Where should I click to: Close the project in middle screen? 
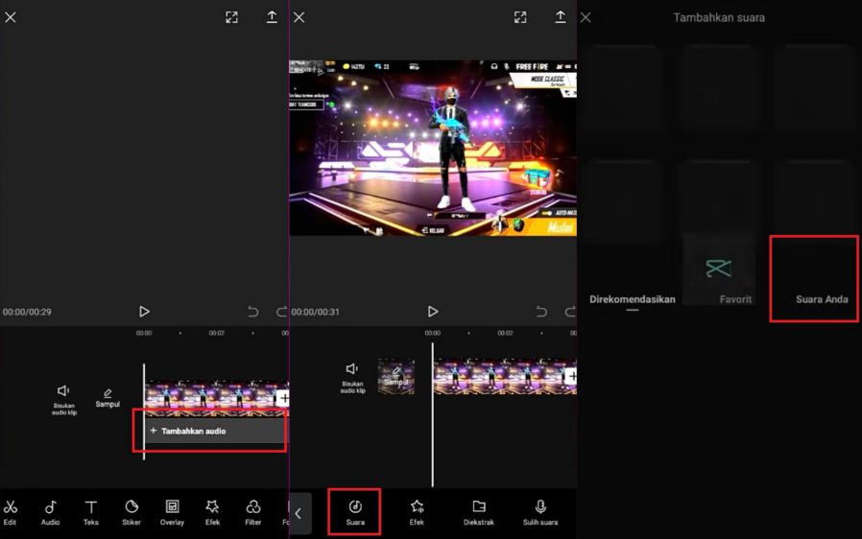[x=299, y=17]
